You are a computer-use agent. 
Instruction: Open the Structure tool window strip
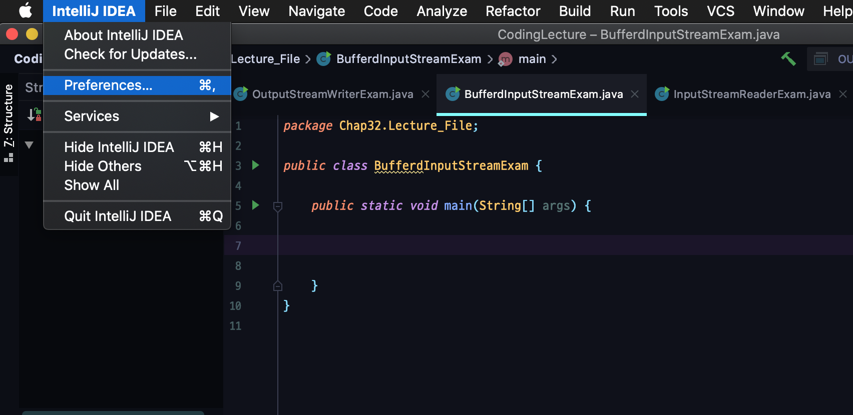9,122
